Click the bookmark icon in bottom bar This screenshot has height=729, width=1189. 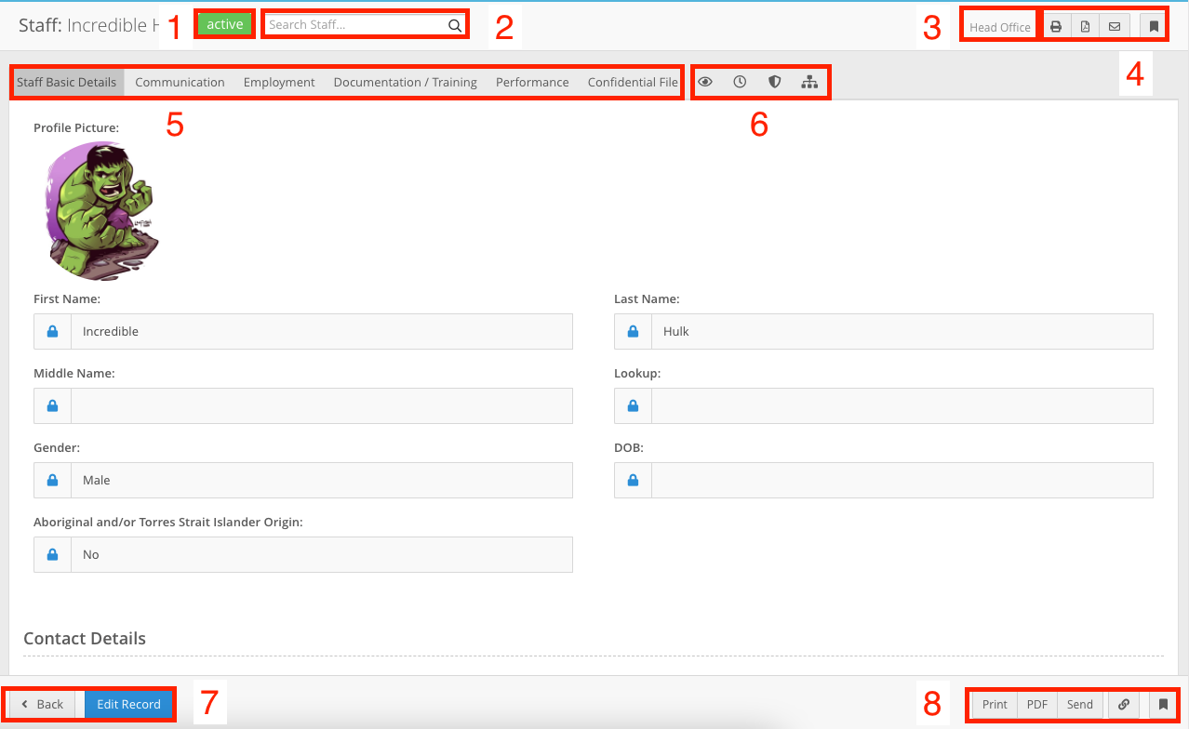click(1163, 704)
